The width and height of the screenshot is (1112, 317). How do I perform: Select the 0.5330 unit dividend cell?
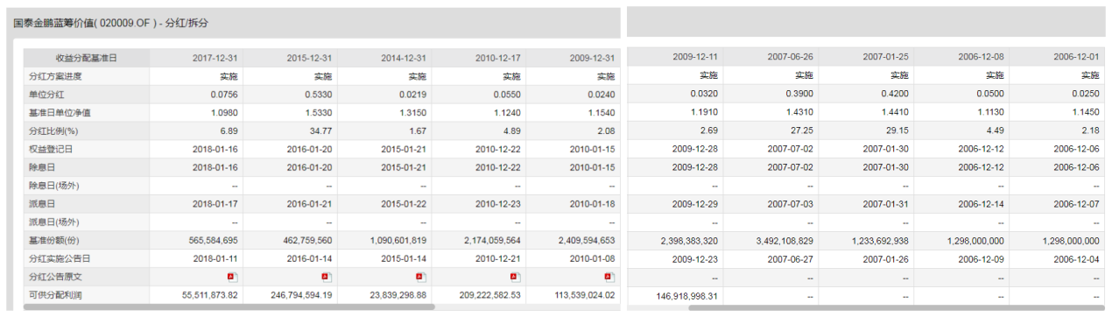click(x=319, y=95)
